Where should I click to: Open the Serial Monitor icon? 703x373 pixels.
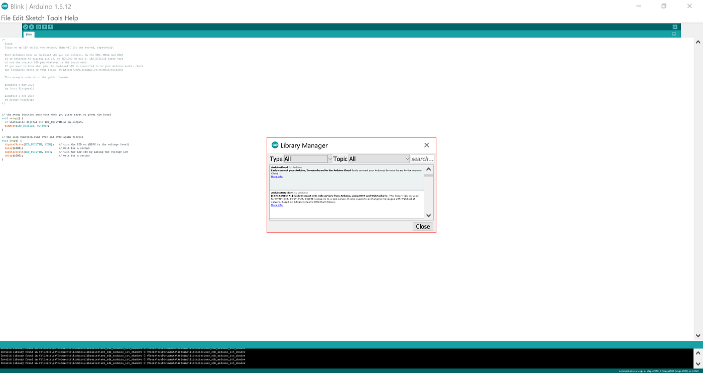[x=674, y=26]
